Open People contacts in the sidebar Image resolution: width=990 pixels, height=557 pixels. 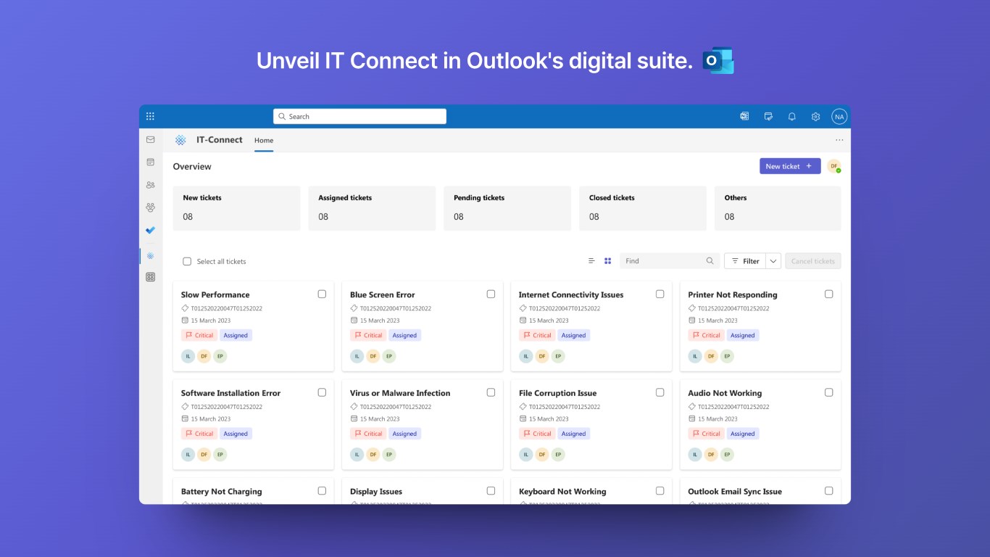click(150, 185)
